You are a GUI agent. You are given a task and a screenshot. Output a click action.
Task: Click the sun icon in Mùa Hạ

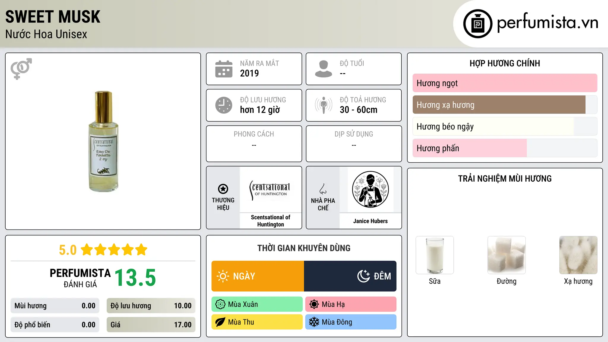[x=314, y=304]
